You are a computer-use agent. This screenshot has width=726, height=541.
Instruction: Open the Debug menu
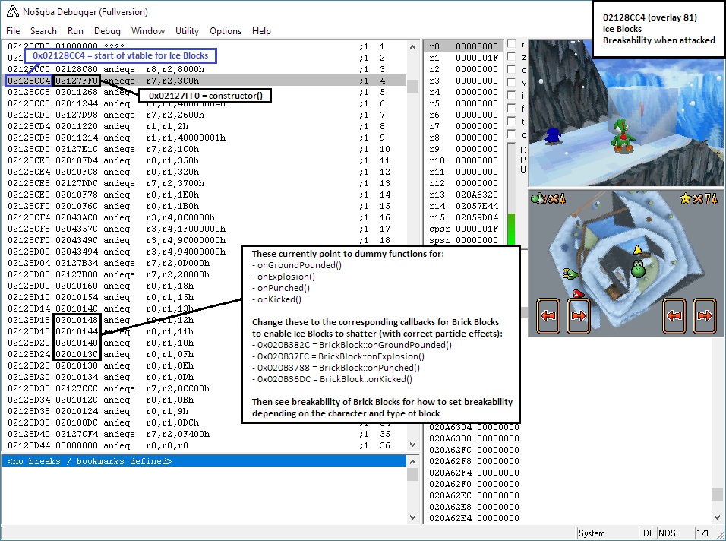107,31
